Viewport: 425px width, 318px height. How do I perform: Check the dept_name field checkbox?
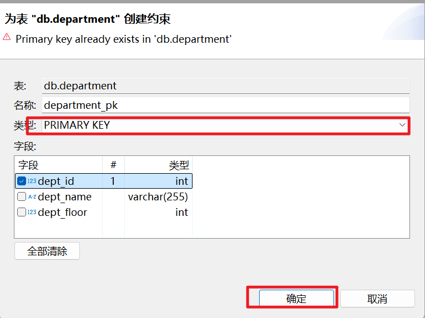click(21, 196)
